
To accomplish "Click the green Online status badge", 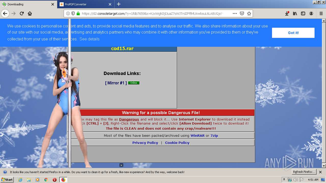I will pyautogui.click(x=134, y=83).
